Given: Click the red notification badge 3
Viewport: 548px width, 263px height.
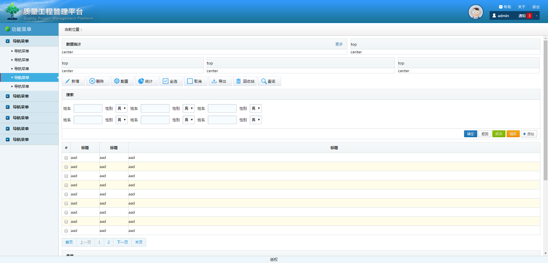Looking at the screenshot, I should (x=529, y=16).
